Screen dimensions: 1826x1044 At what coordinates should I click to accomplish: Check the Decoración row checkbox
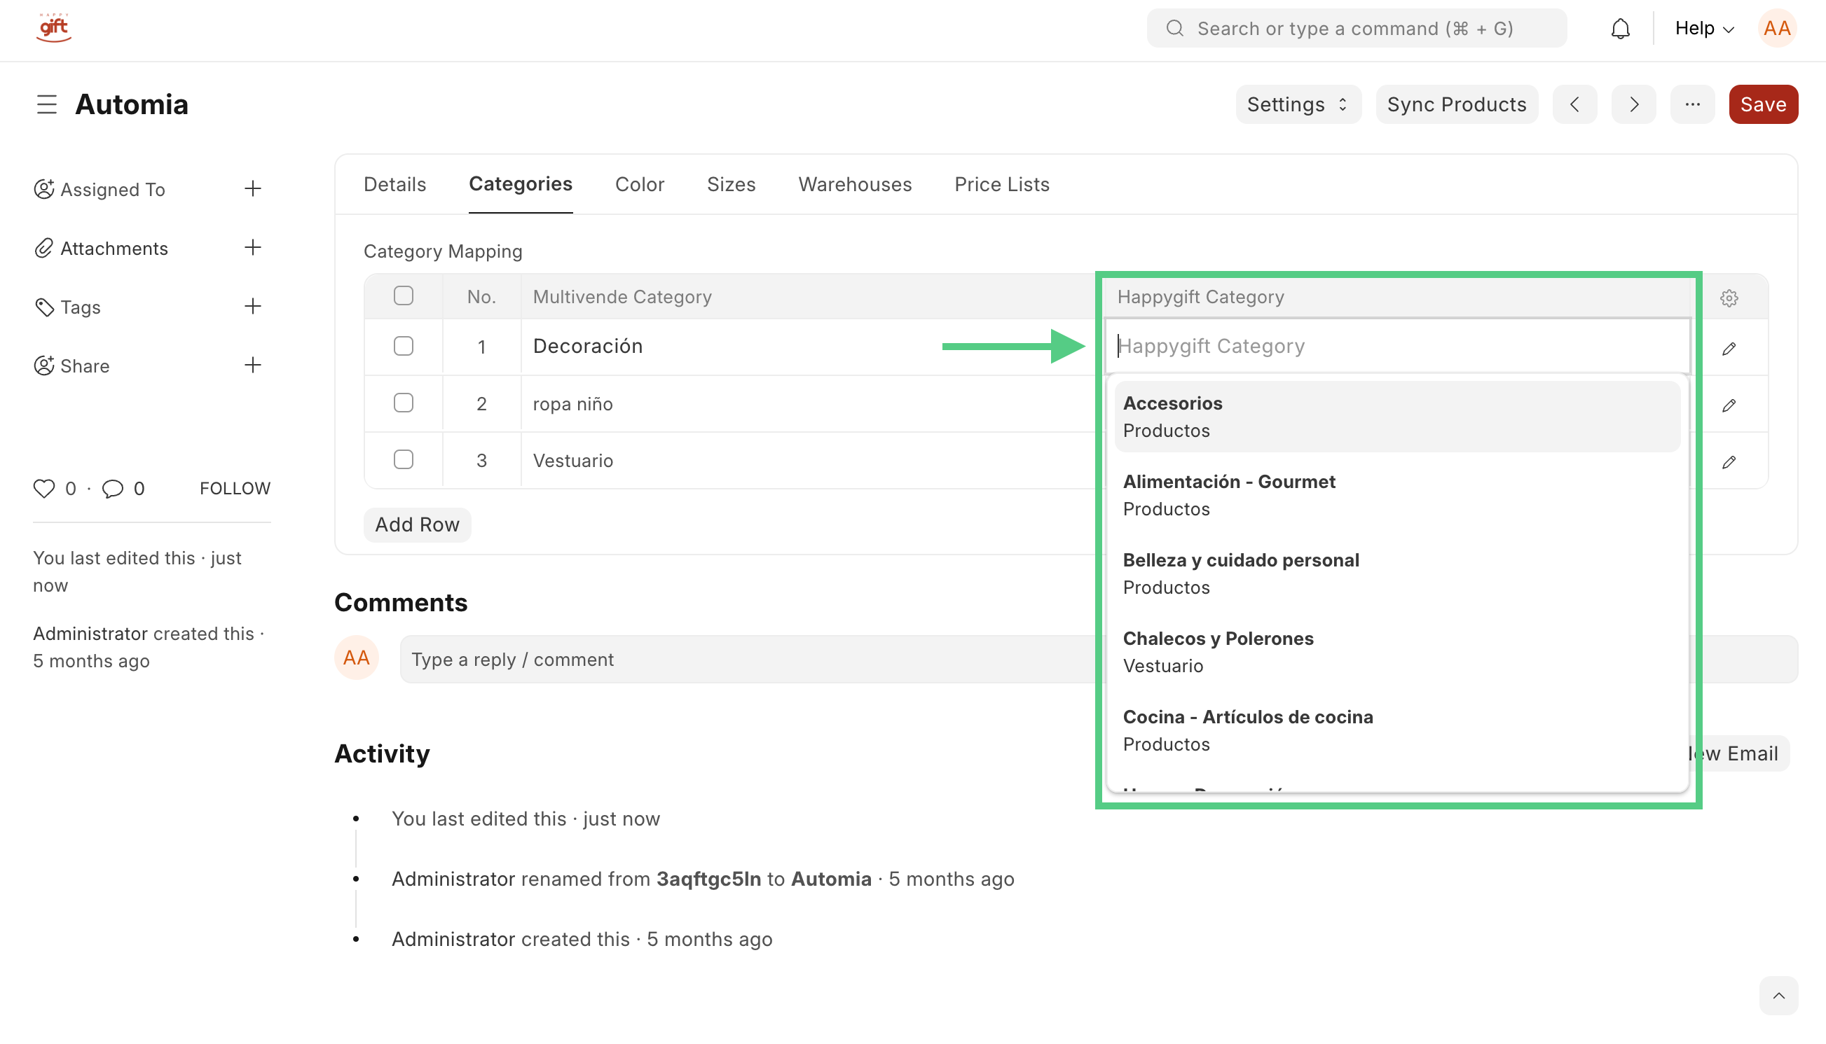pos(403,347)
